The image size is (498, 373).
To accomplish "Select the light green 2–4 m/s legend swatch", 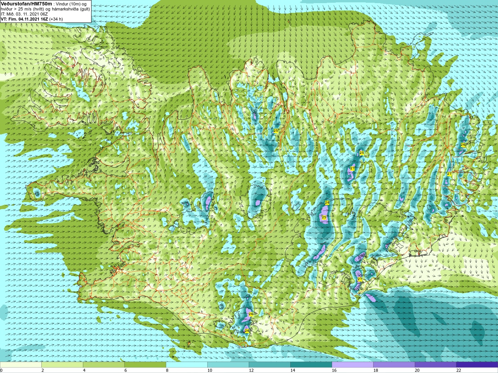I will point(62,365).
